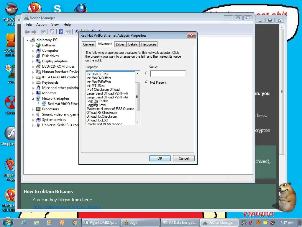The width and height of the screenshot is (302, 227).
Task: Click the Properties toolbar icon
Action: [x=52, y=32]
